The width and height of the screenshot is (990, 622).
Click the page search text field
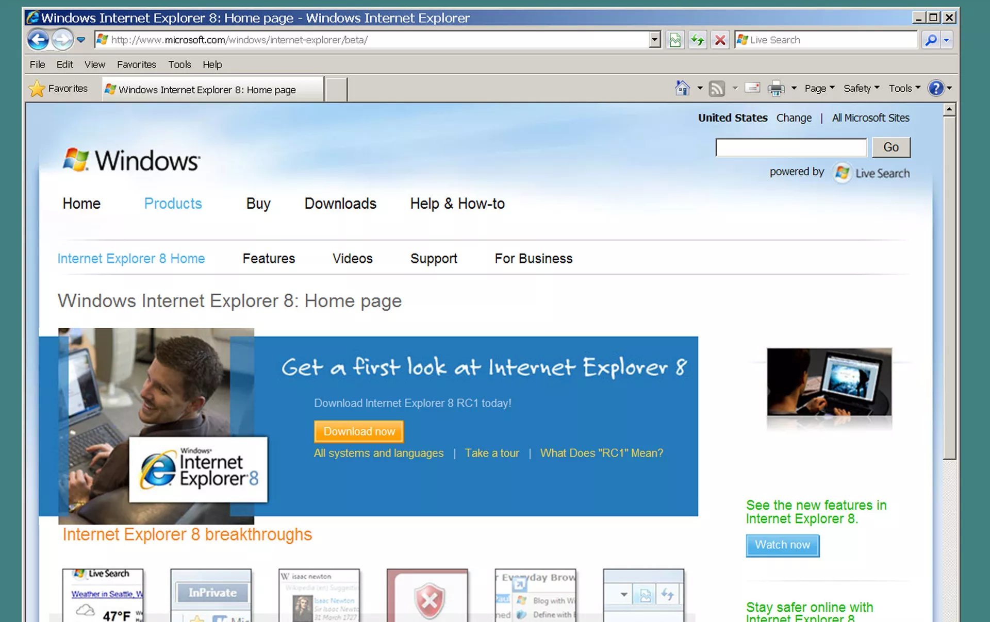coord(791,147)
